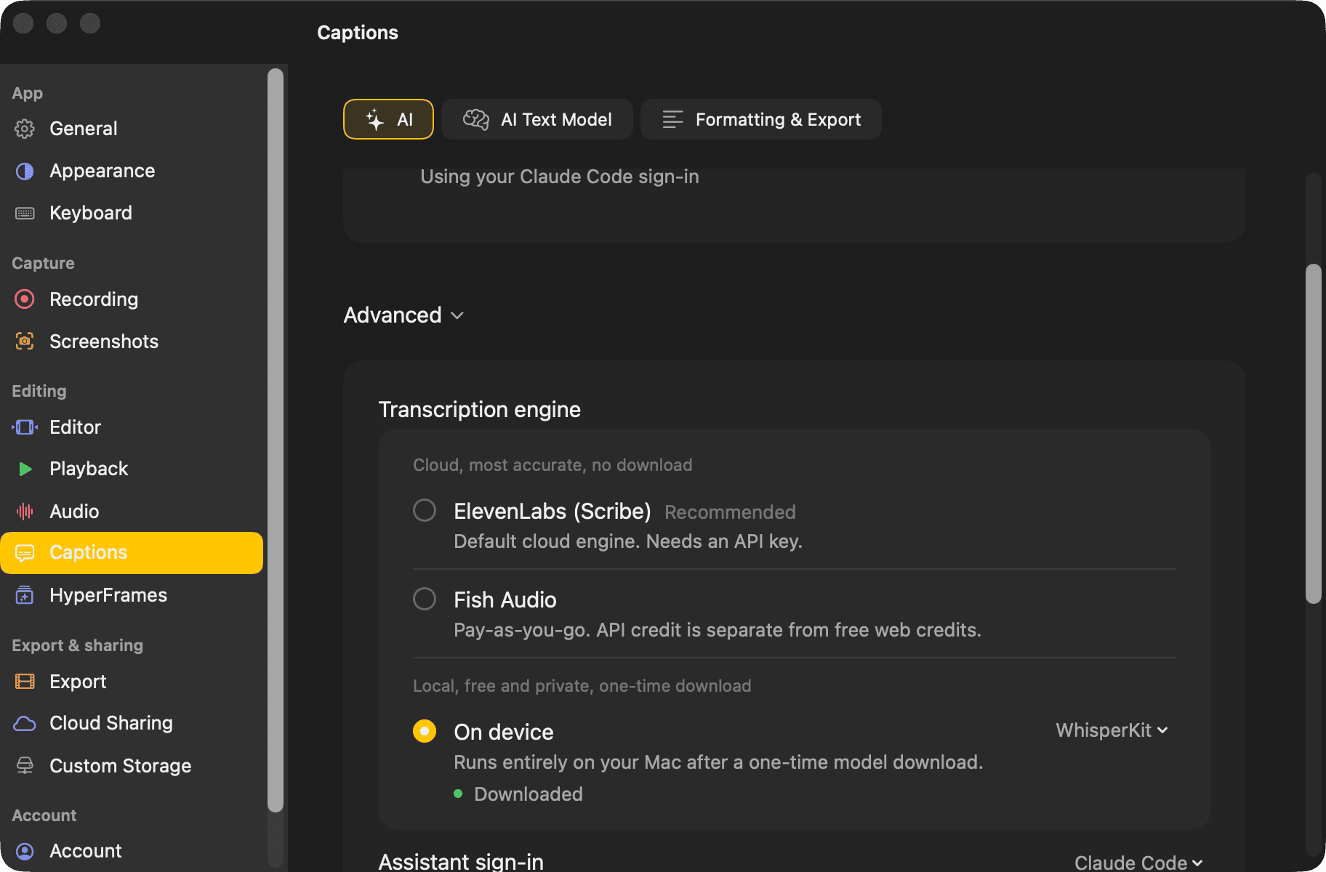1326x872 pixels.
Task: Open the Playback settings page
Action: (132, 469)
